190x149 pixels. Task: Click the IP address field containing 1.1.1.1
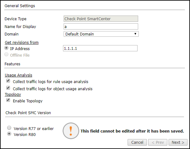(100, 48)
